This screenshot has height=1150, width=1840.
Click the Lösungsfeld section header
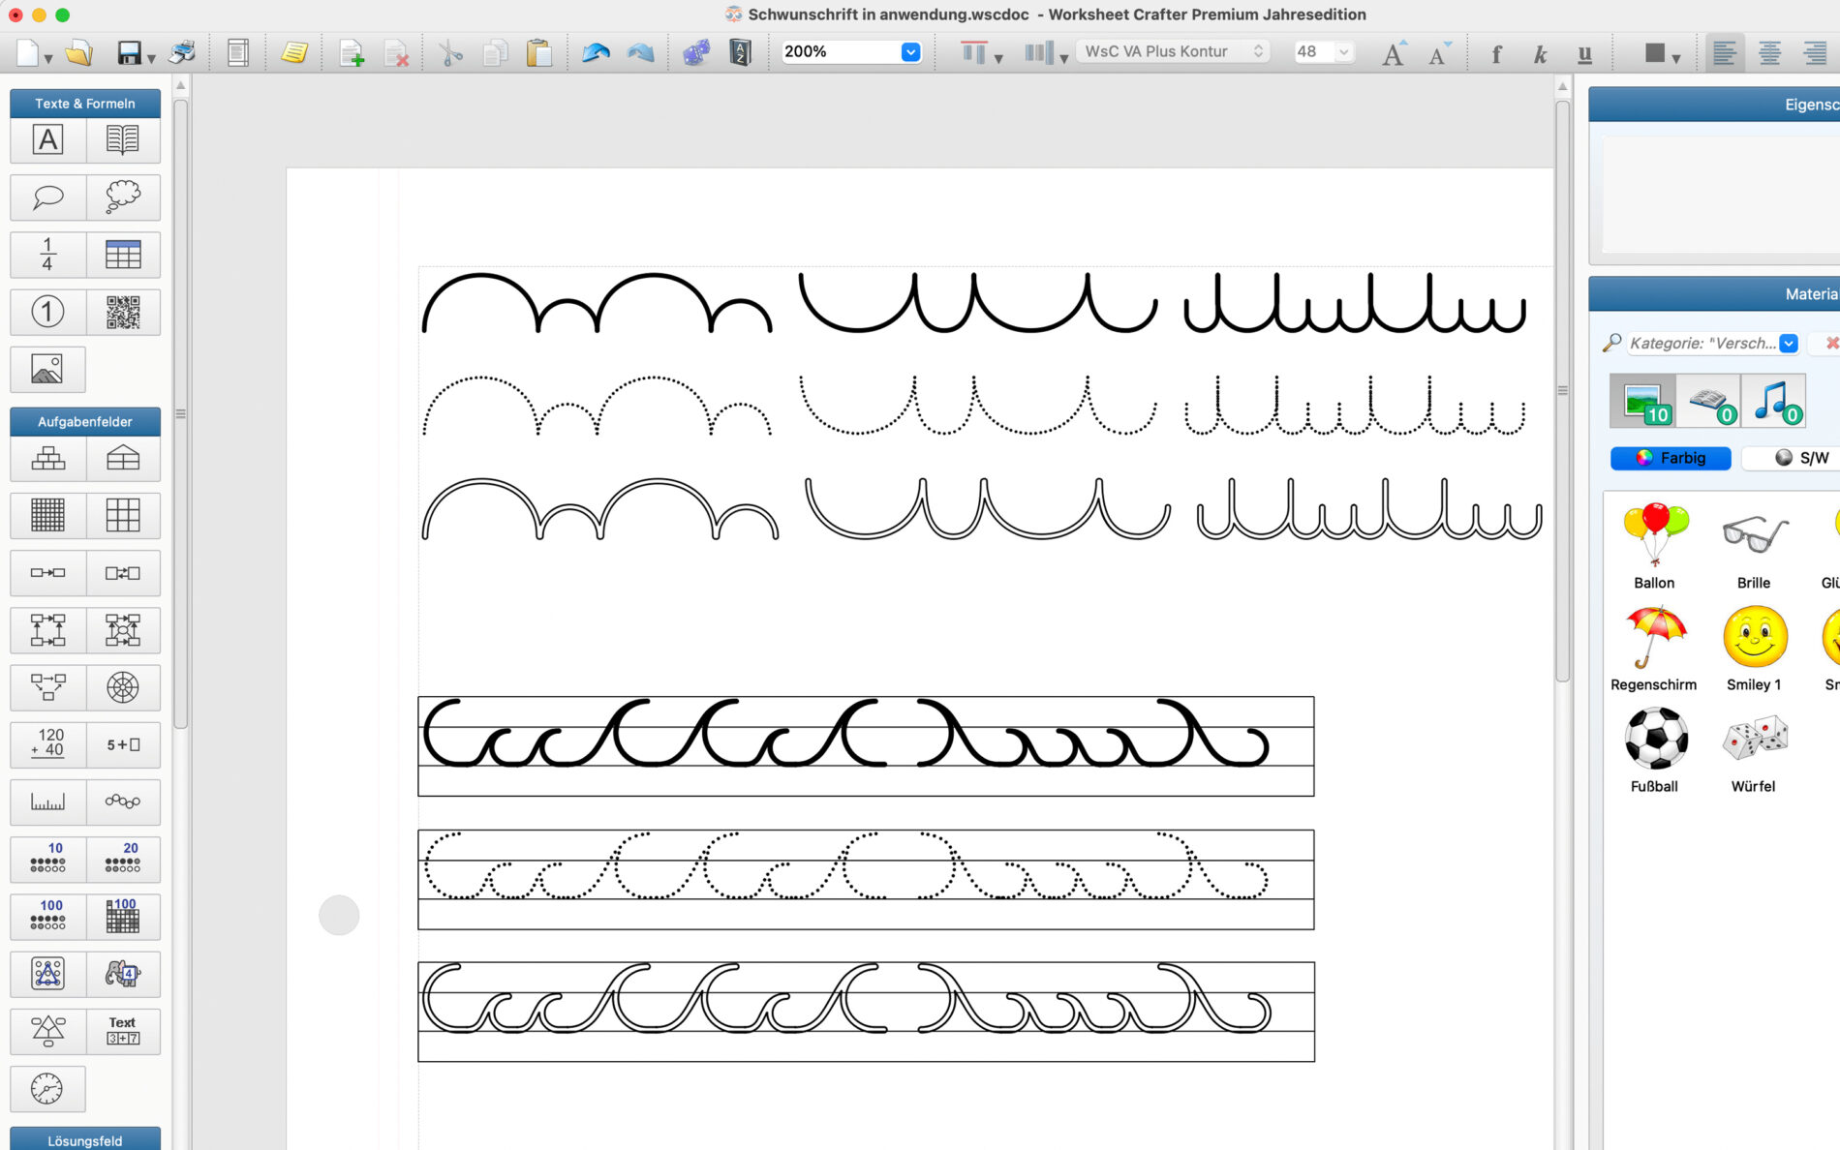85,1139
